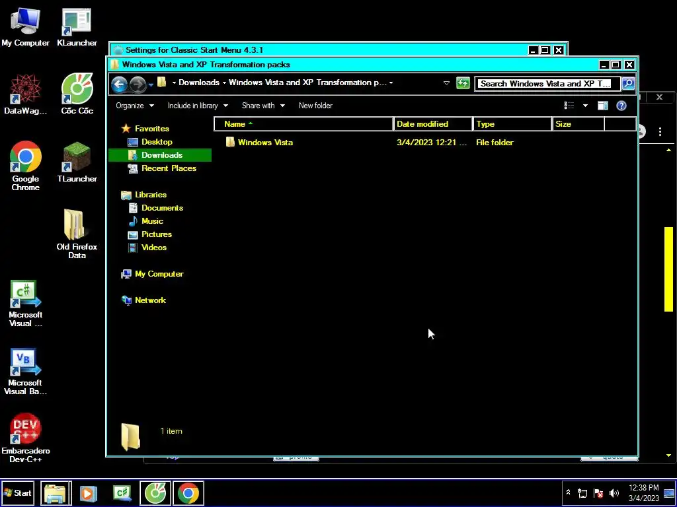This screenshot has height=507, width=677.
Task: Click scroll-down arrow of background window scrollbar
Action: [x=668, y=456]
